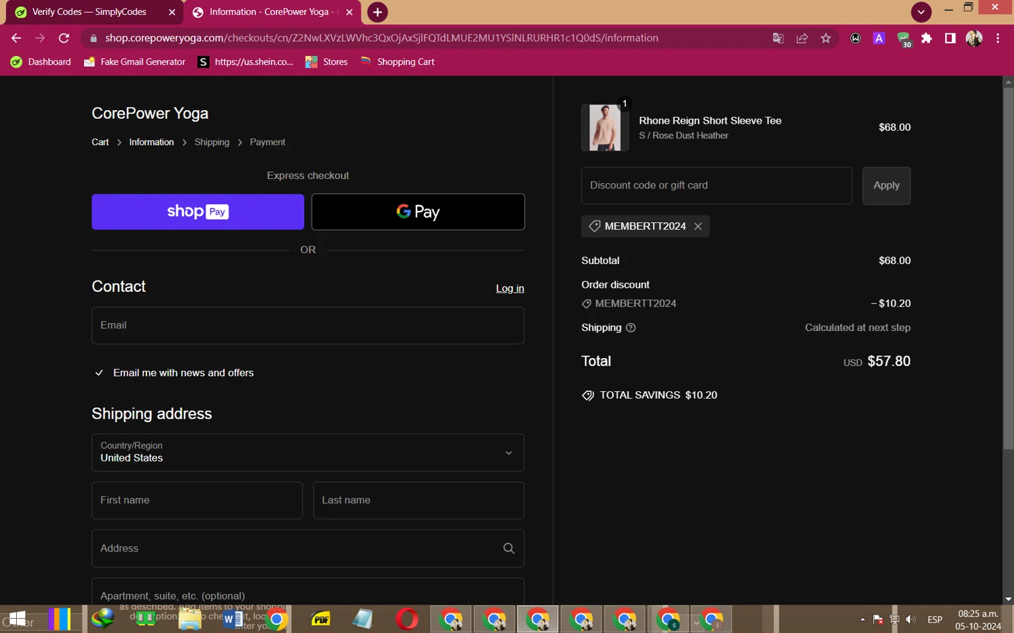Open the Google Translate page icon

(778, 39)
